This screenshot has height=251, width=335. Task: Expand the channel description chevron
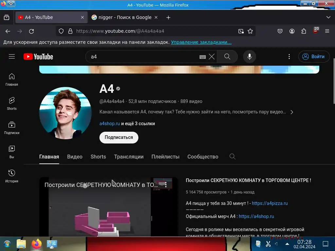click(292, 112)
